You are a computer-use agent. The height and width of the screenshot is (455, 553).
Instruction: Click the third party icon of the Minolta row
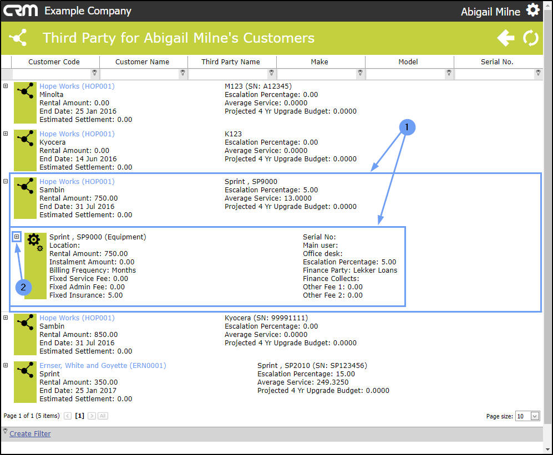(x=25, y=103)
